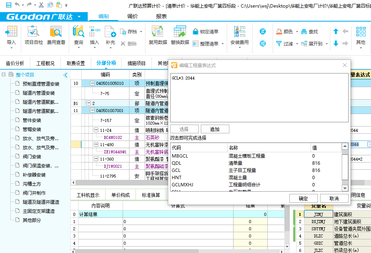Screen dimensions: 371x253
Task: Click the Copy icon in quick toolbar
Action: coord(50,5)
